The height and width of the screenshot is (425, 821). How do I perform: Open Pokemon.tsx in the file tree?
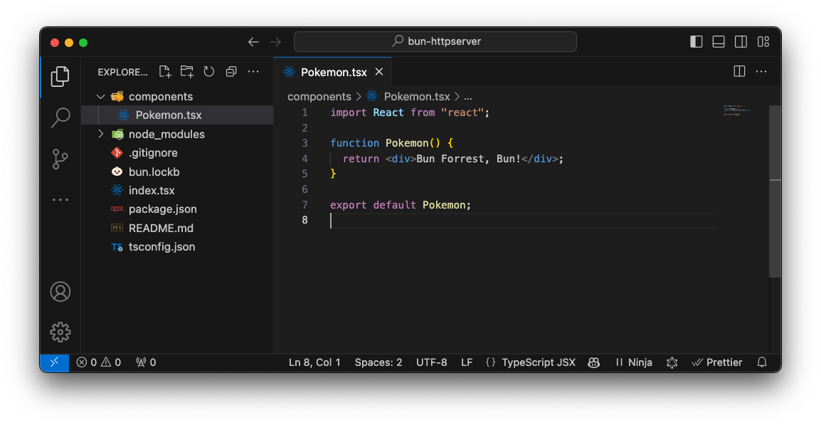click(177, 115)
